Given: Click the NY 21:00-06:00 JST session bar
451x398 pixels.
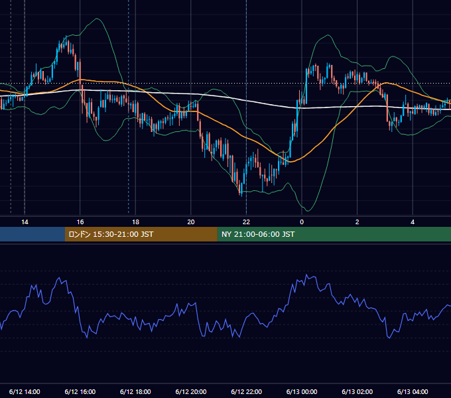Looking at the screenshot, I should (334, 234).
